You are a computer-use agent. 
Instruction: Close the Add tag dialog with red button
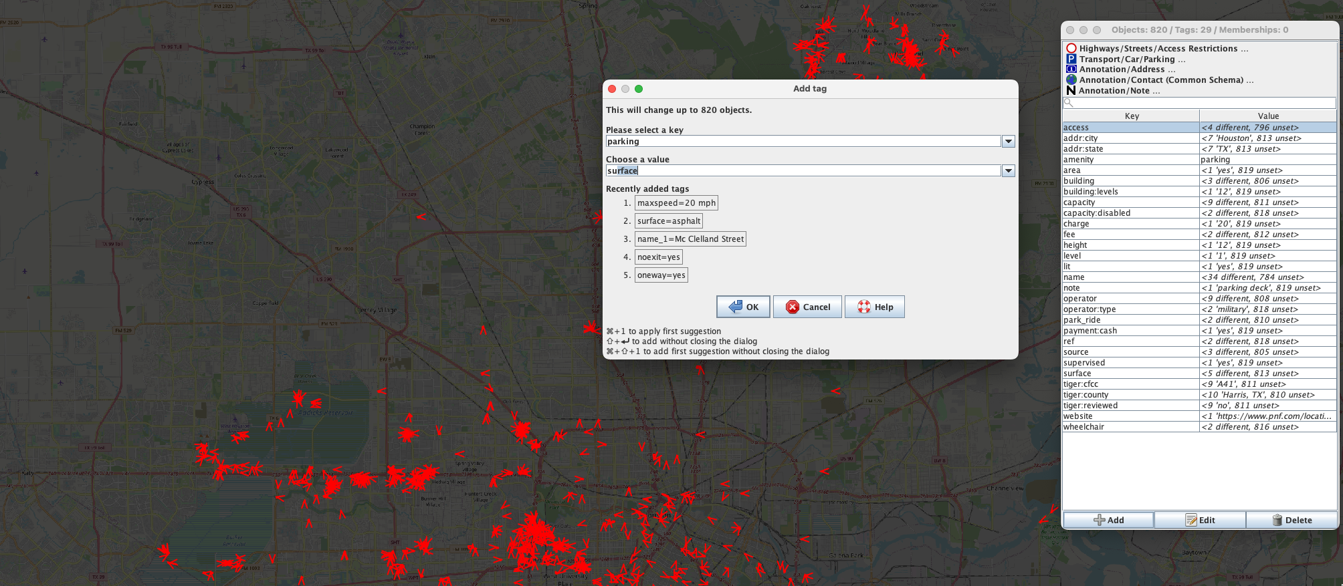coord(611,89)
